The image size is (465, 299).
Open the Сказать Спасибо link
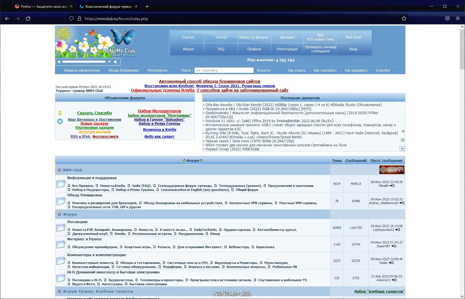pyautogui.click(x=94, y=113)
